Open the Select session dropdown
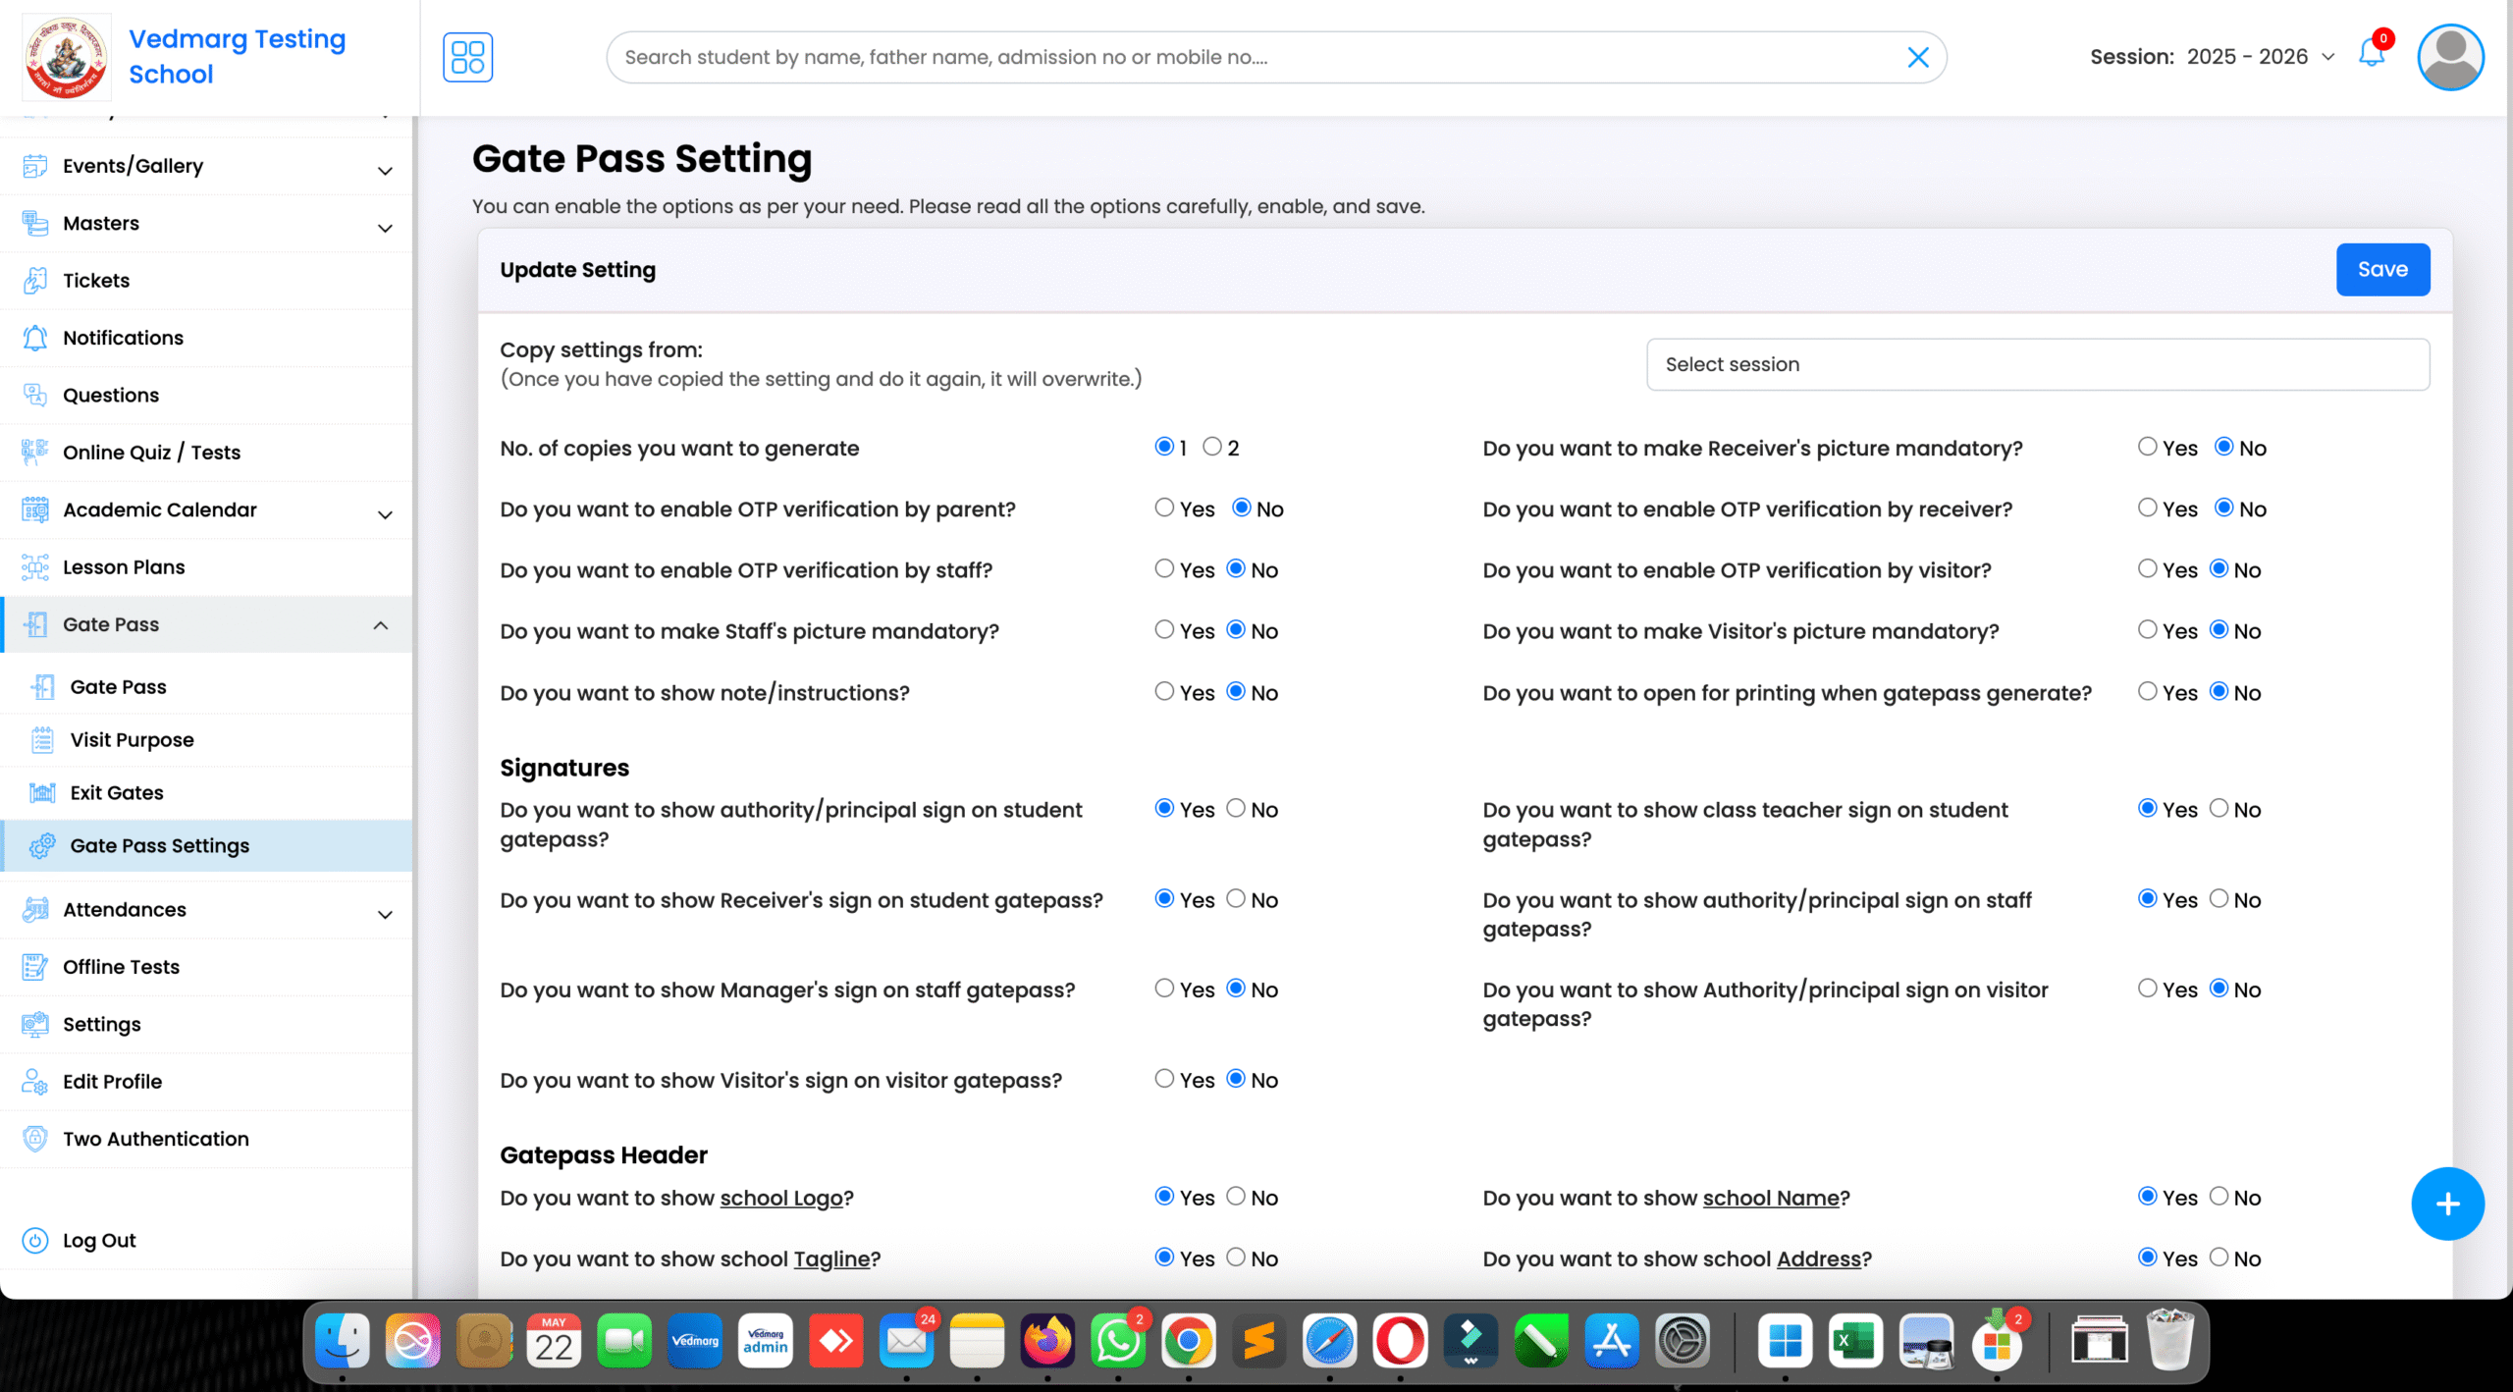 2038,364
